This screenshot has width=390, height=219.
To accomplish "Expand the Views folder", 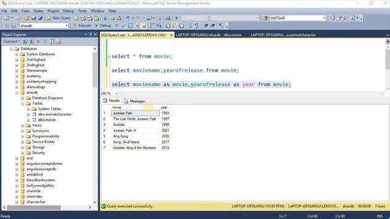I will 23,125.
